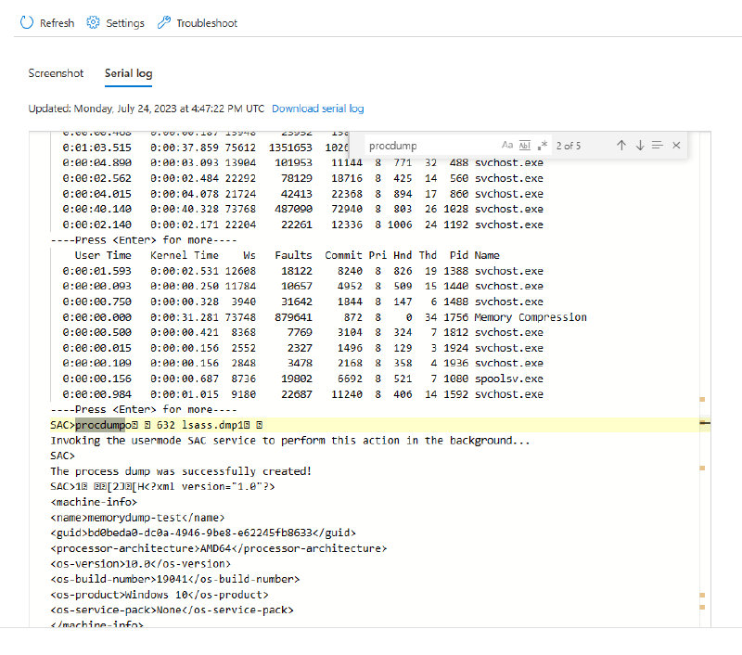Toggle Match Case (Aa) in find box
This screenshot has height=655, width=742.
[507, 146]
